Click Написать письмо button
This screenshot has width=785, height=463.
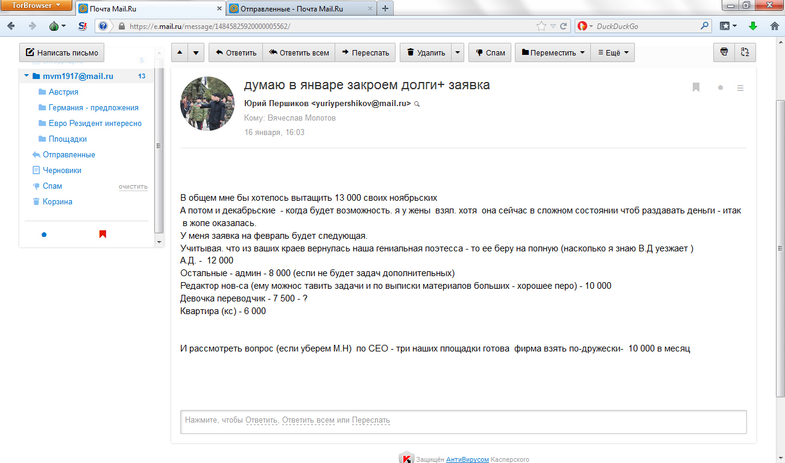pyautogui.click(x=62, y=52)
